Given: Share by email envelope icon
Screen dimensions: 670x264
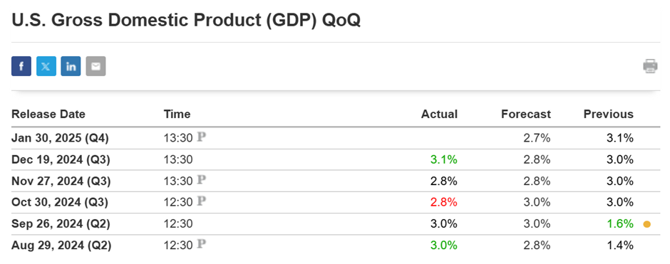Looking at the screenshot, I should coord(96,66).
